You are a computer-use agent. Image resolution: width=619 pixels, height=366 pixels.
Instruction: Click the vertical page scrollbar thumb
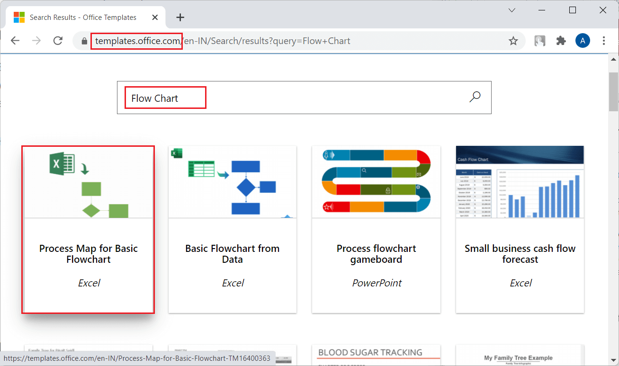(x=614, y=92)
